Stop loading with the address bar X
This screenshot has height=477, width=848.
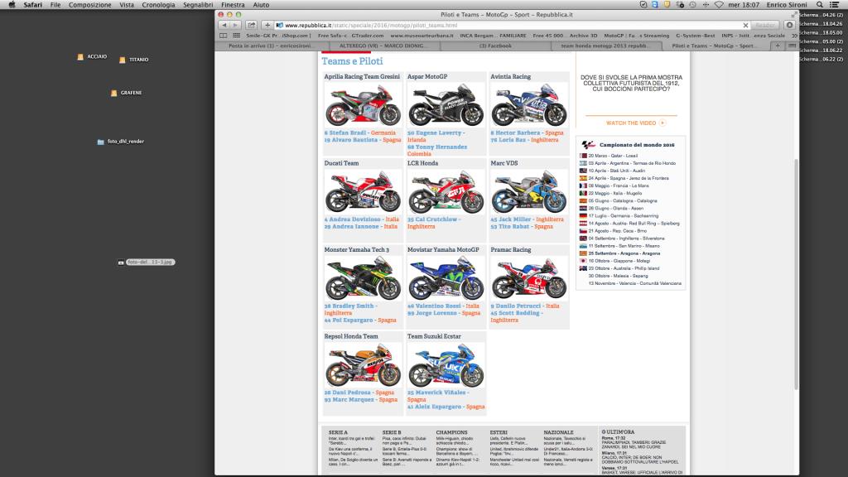(745, 25)
